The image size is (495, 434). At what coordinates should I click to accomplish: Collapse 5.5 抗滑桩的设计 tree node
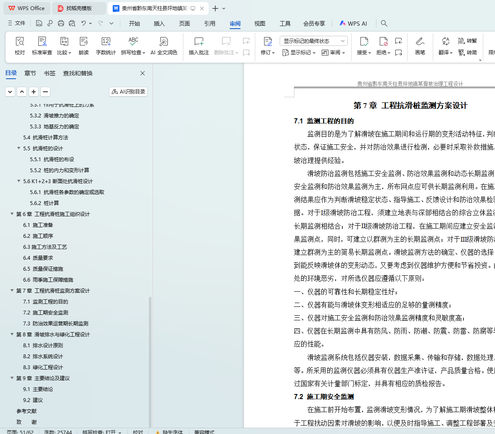click(19, 149)
